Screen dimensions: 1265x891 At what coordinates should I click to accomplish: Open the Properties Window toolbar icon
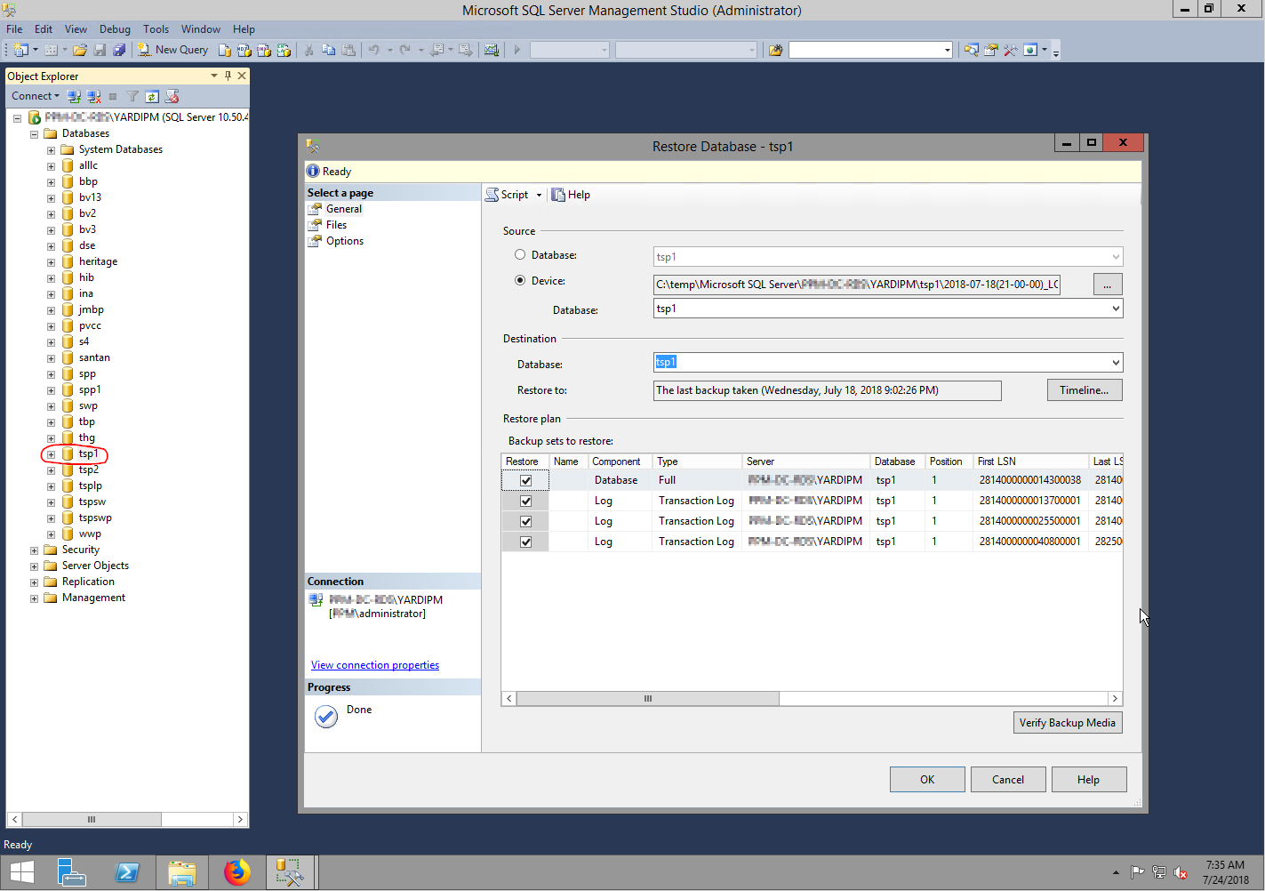[991, 50]
